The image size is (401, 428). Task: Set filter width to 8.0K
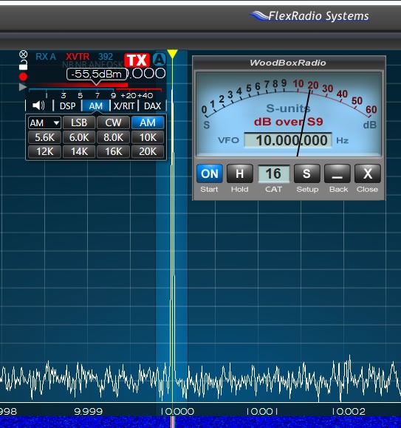(x=113, y=137)
